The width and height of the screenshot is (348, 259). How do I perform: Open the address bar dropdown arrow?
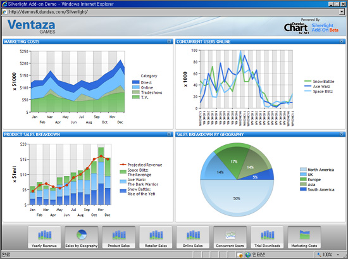pyautogui.click(x=342, y=12)
